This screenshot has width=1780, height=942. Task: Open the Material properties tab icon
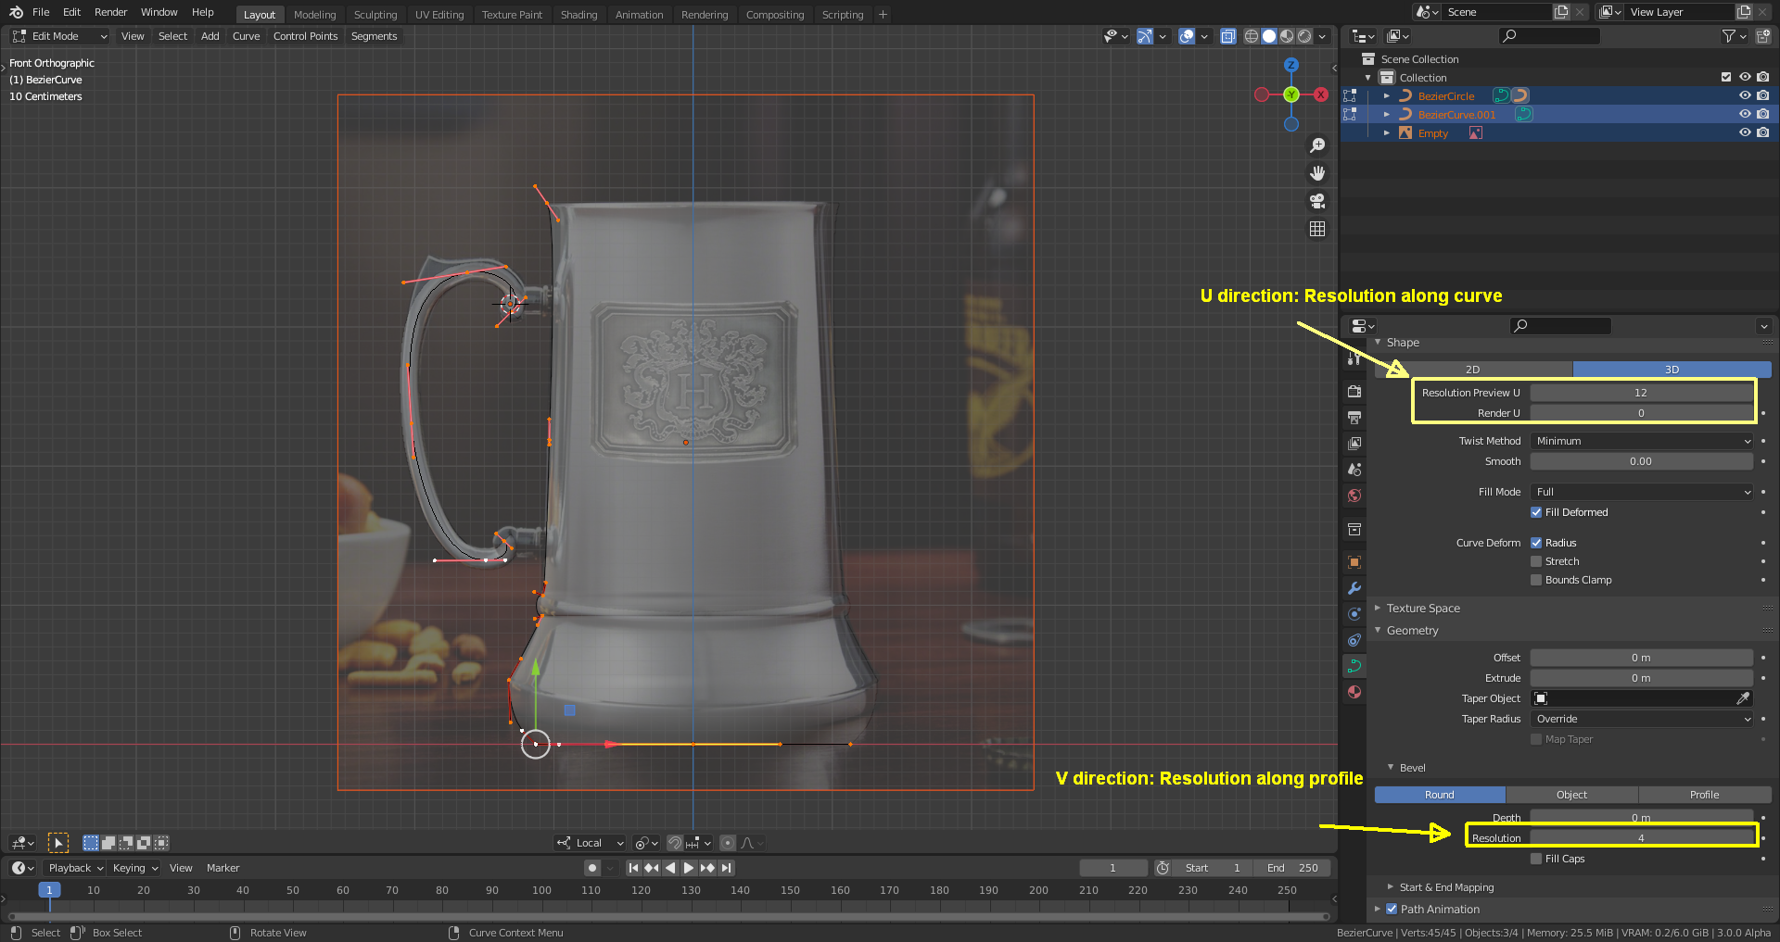[1354, 692]
